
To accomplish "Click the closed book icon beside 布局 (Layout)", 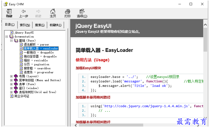I will tap(16, 76).
